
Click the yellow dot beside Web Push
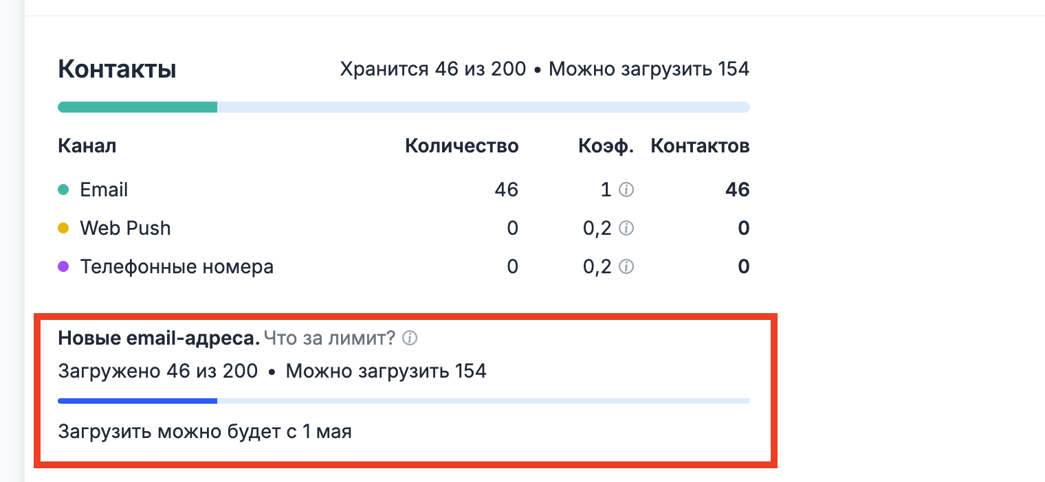click(x=64, y=227)
